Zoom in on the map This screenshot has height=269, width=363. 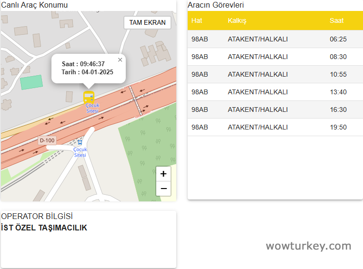click(163, 174)
